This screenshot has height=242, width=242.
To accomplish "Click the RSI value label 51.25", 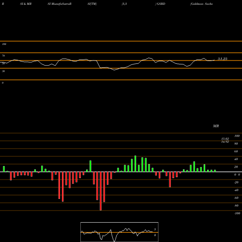I will point(223,59).
